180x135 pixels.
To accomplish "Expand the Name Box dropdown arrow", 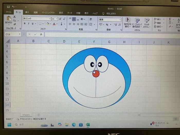I will coord(20,34).
